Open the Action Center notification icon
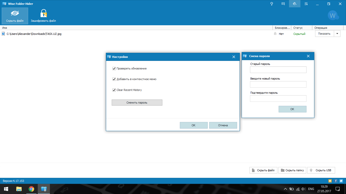346x194 pixels. 338,189
